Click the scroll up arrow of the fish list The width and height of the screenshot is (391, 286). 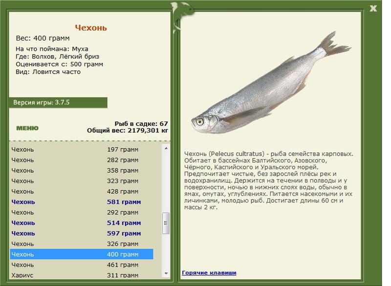pyautogui.click(x=166, y=148)
